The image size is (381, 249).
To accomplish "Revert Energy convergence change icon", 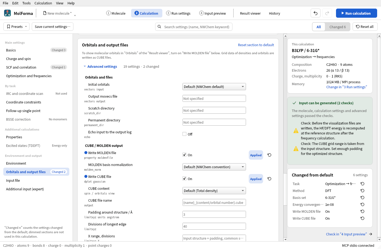I will pyautogui.click(x=363, y=204).
